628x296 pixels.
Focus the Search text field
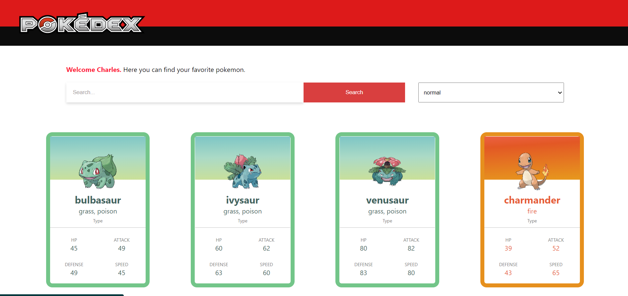(185, 92)
